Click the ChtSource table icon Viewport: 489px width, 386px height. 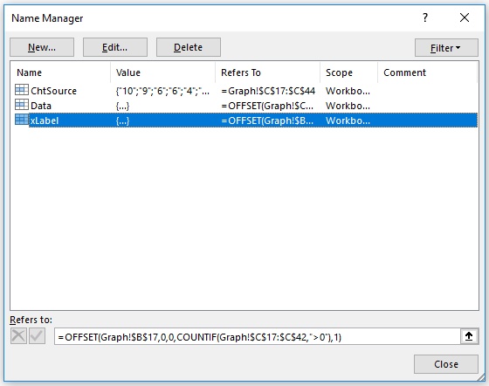(x=22, y=90)
